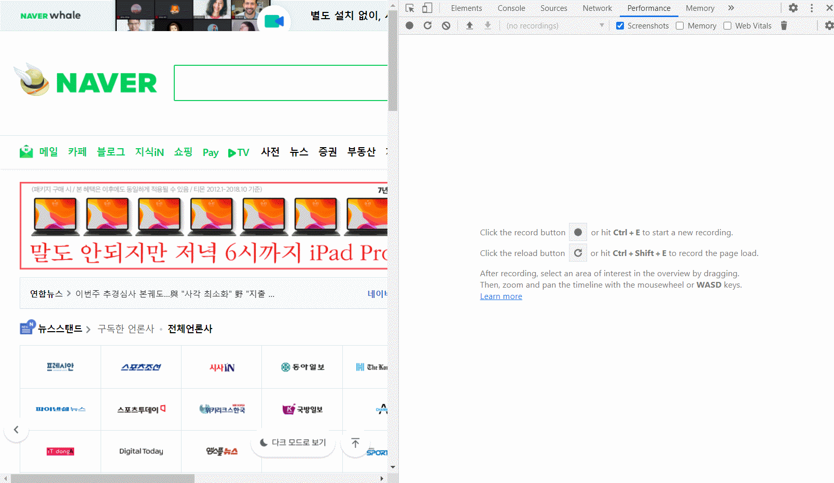Open the 지식iN link

(x=149, y=152)
